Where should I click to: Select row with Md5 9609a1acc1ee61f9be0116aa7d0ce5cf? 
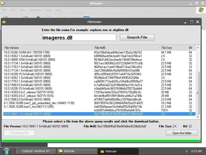(x=99, y=67)
